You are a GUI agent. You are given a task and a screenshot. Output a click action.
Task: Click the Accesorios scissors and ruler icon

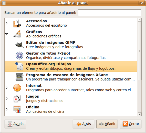coord(17,23)
